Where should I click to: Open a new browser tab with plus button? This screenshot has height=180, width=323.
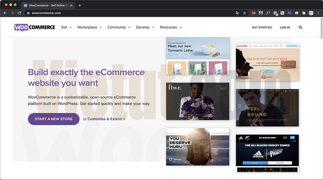click(x=80, y=5)
